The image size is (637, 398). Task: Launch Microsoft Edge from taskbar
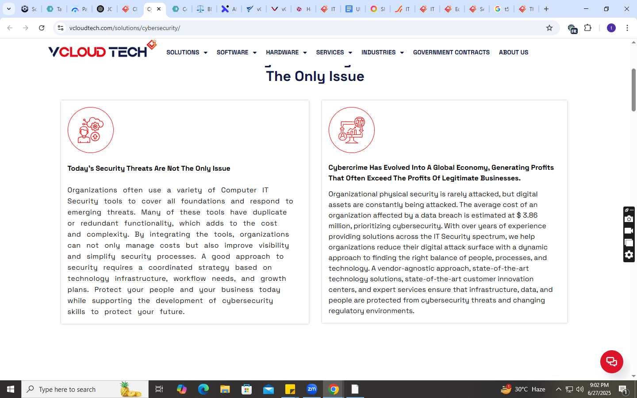click(203, 389)
